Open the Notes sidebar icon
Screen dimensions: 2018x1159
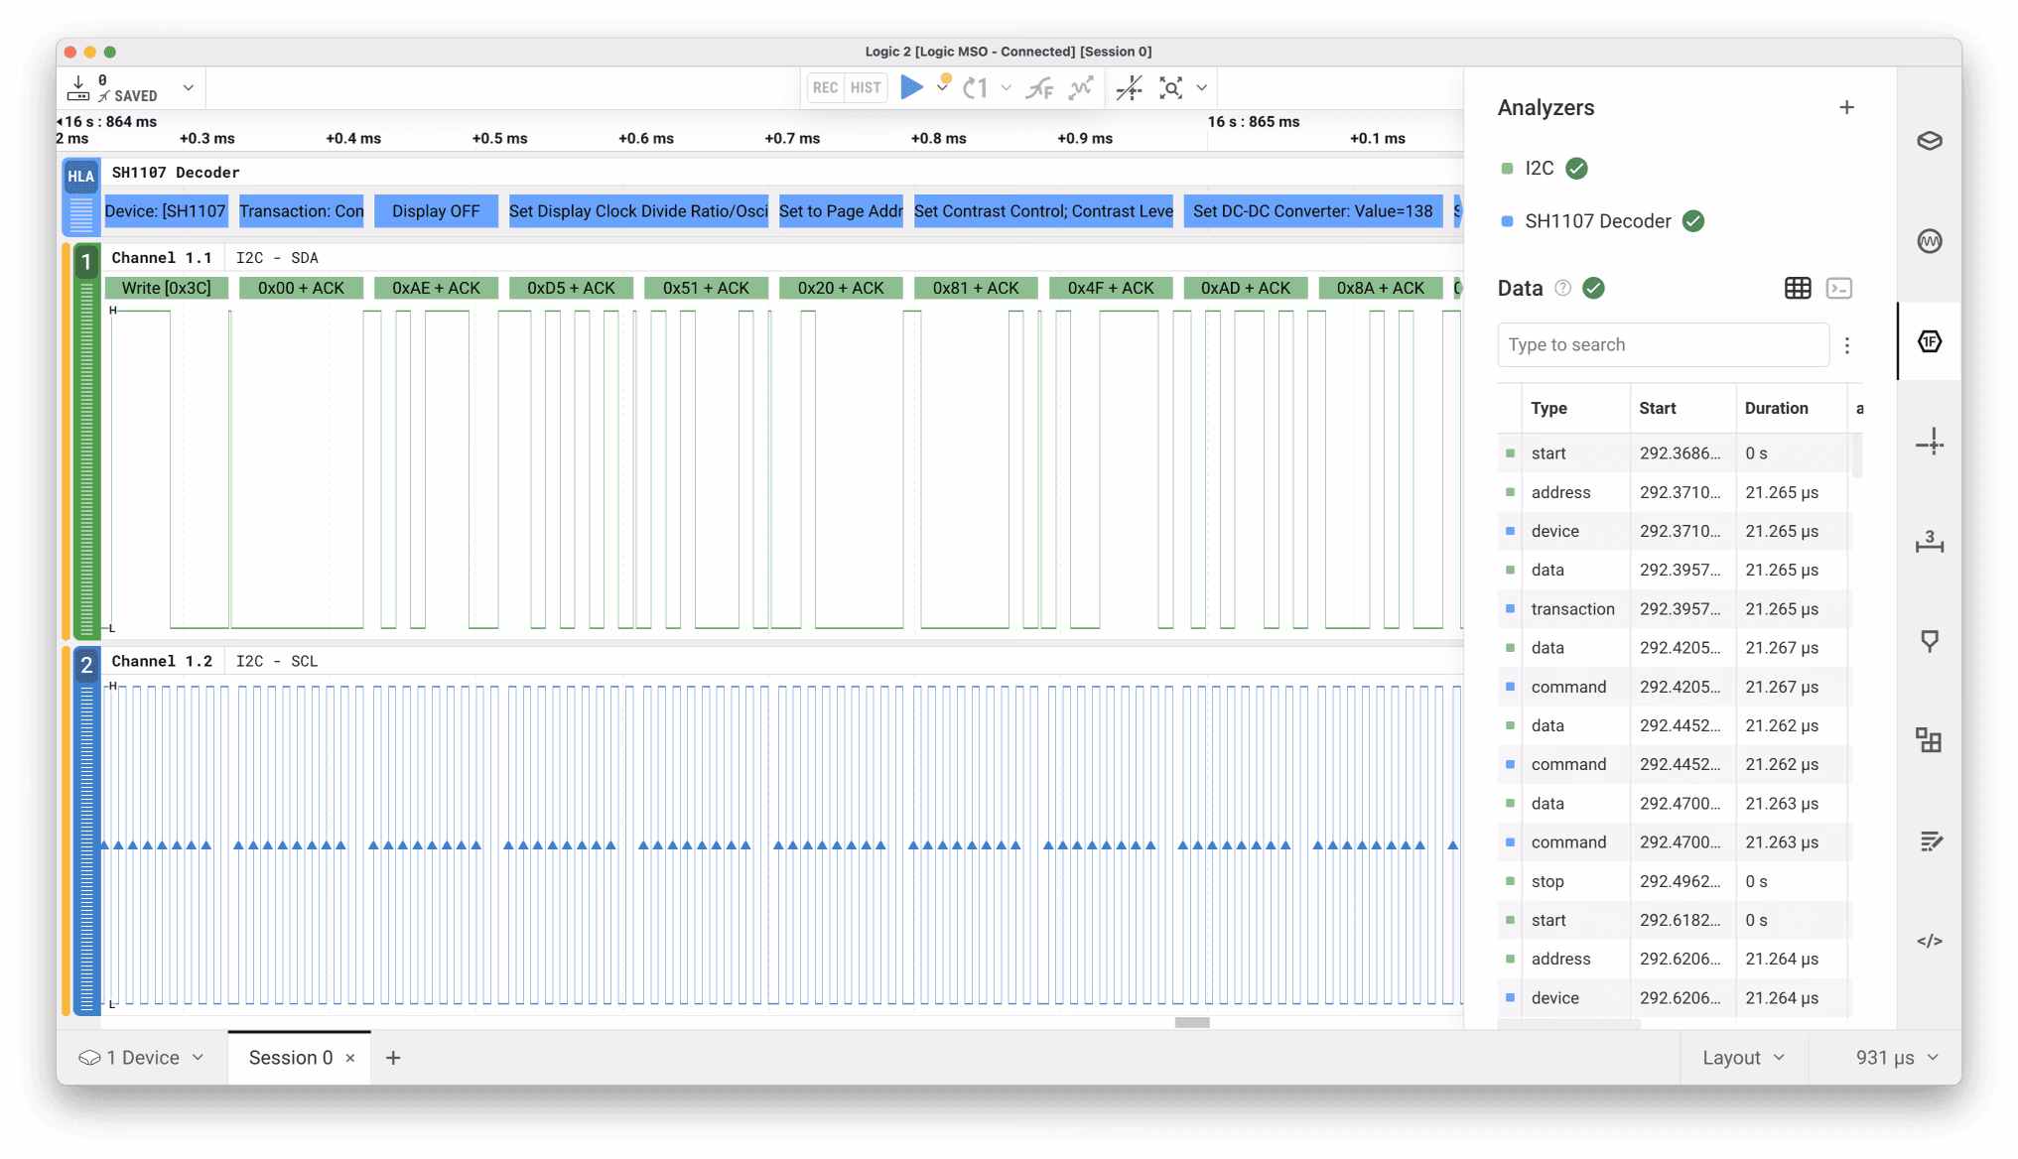pyautogui.click(x=1930, y=840)
